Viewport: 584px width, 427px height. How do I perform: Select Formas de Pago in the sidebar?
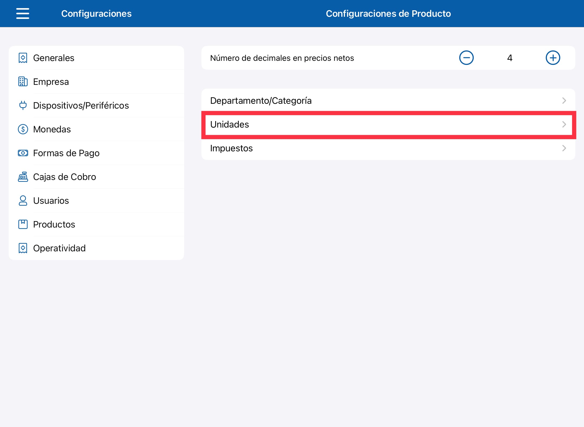(96, 153)
